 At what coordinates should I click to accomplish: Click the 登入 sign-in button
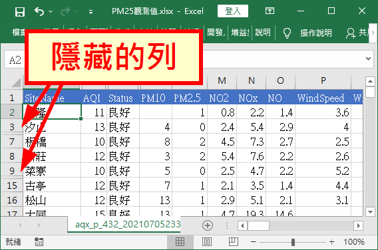point(233,11)
